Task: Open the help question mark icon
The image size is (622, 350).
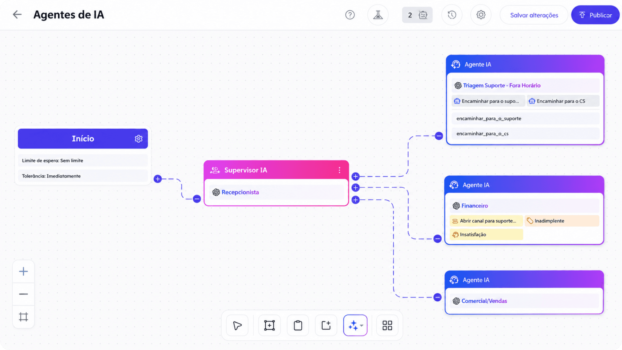Action: point(350,15)
